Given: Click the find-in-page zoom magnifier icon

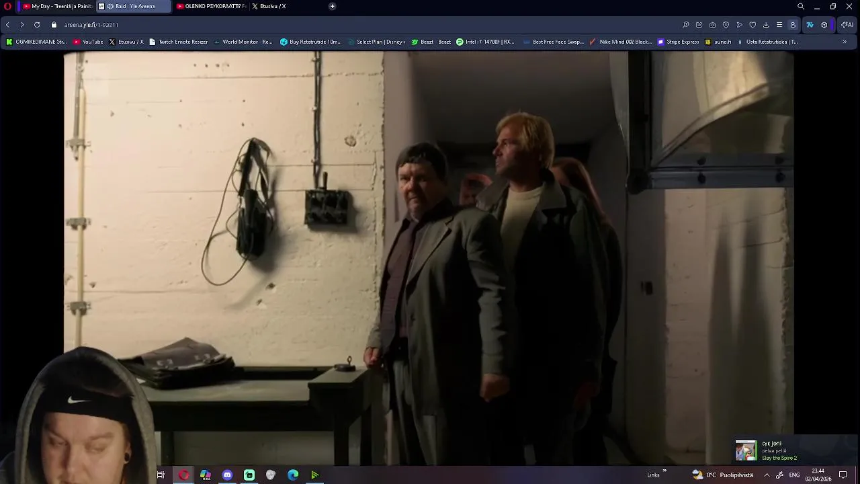Looking at the screenshot, I should (x=686, y=25).
